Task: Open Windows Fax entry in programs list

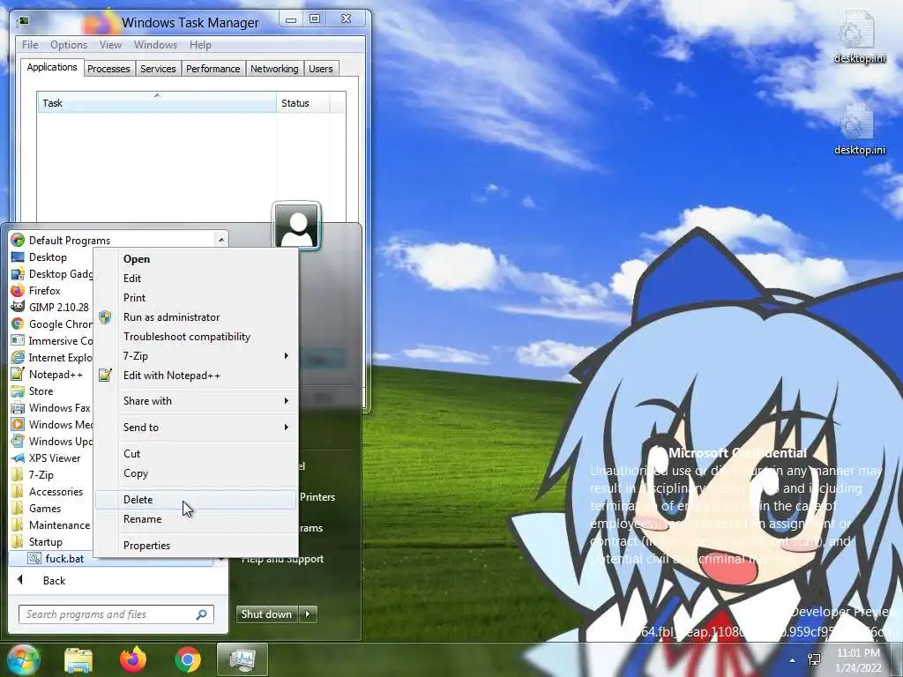Action: coord(51,407)
